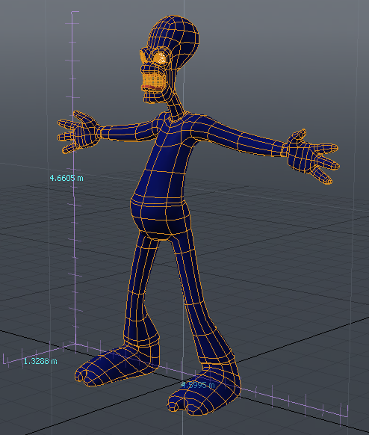Select the character's wireframe head mesh
This screenshot has height=435, width=369.
169,60
